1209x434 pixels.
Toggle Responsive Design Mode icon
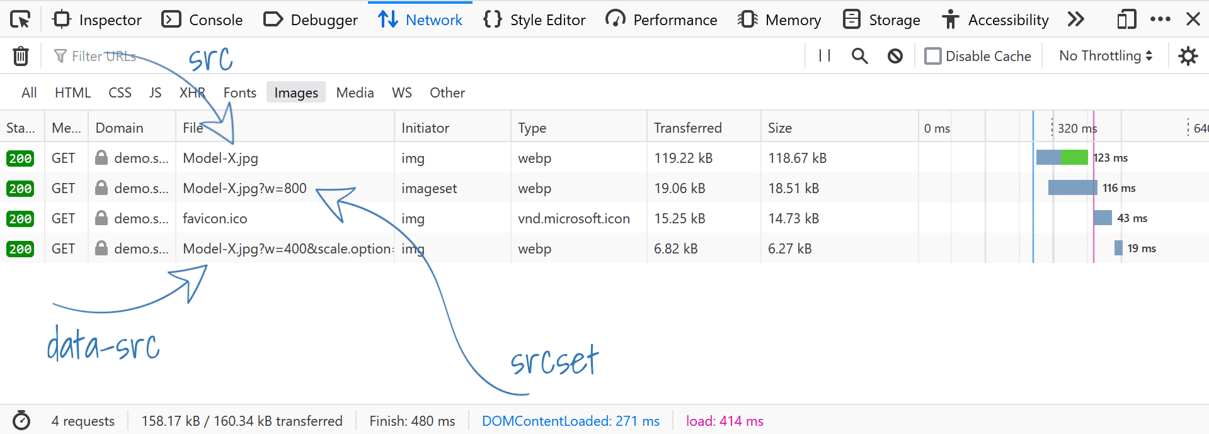click(x=1127, y=19)
